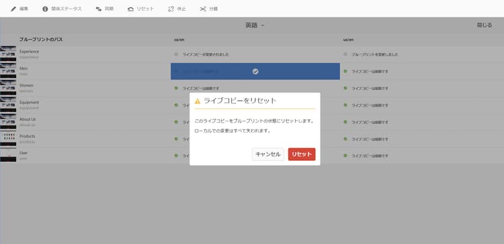This screenshot has width=504, height=244.
Task: Click the About Us blueprint title
Action: [28, 119]
